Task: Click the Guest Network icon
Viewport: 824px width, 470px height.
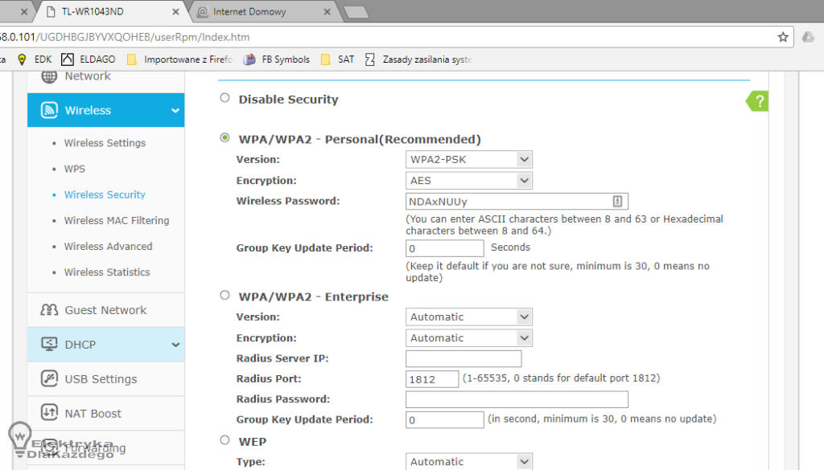Action: point(49,310)
